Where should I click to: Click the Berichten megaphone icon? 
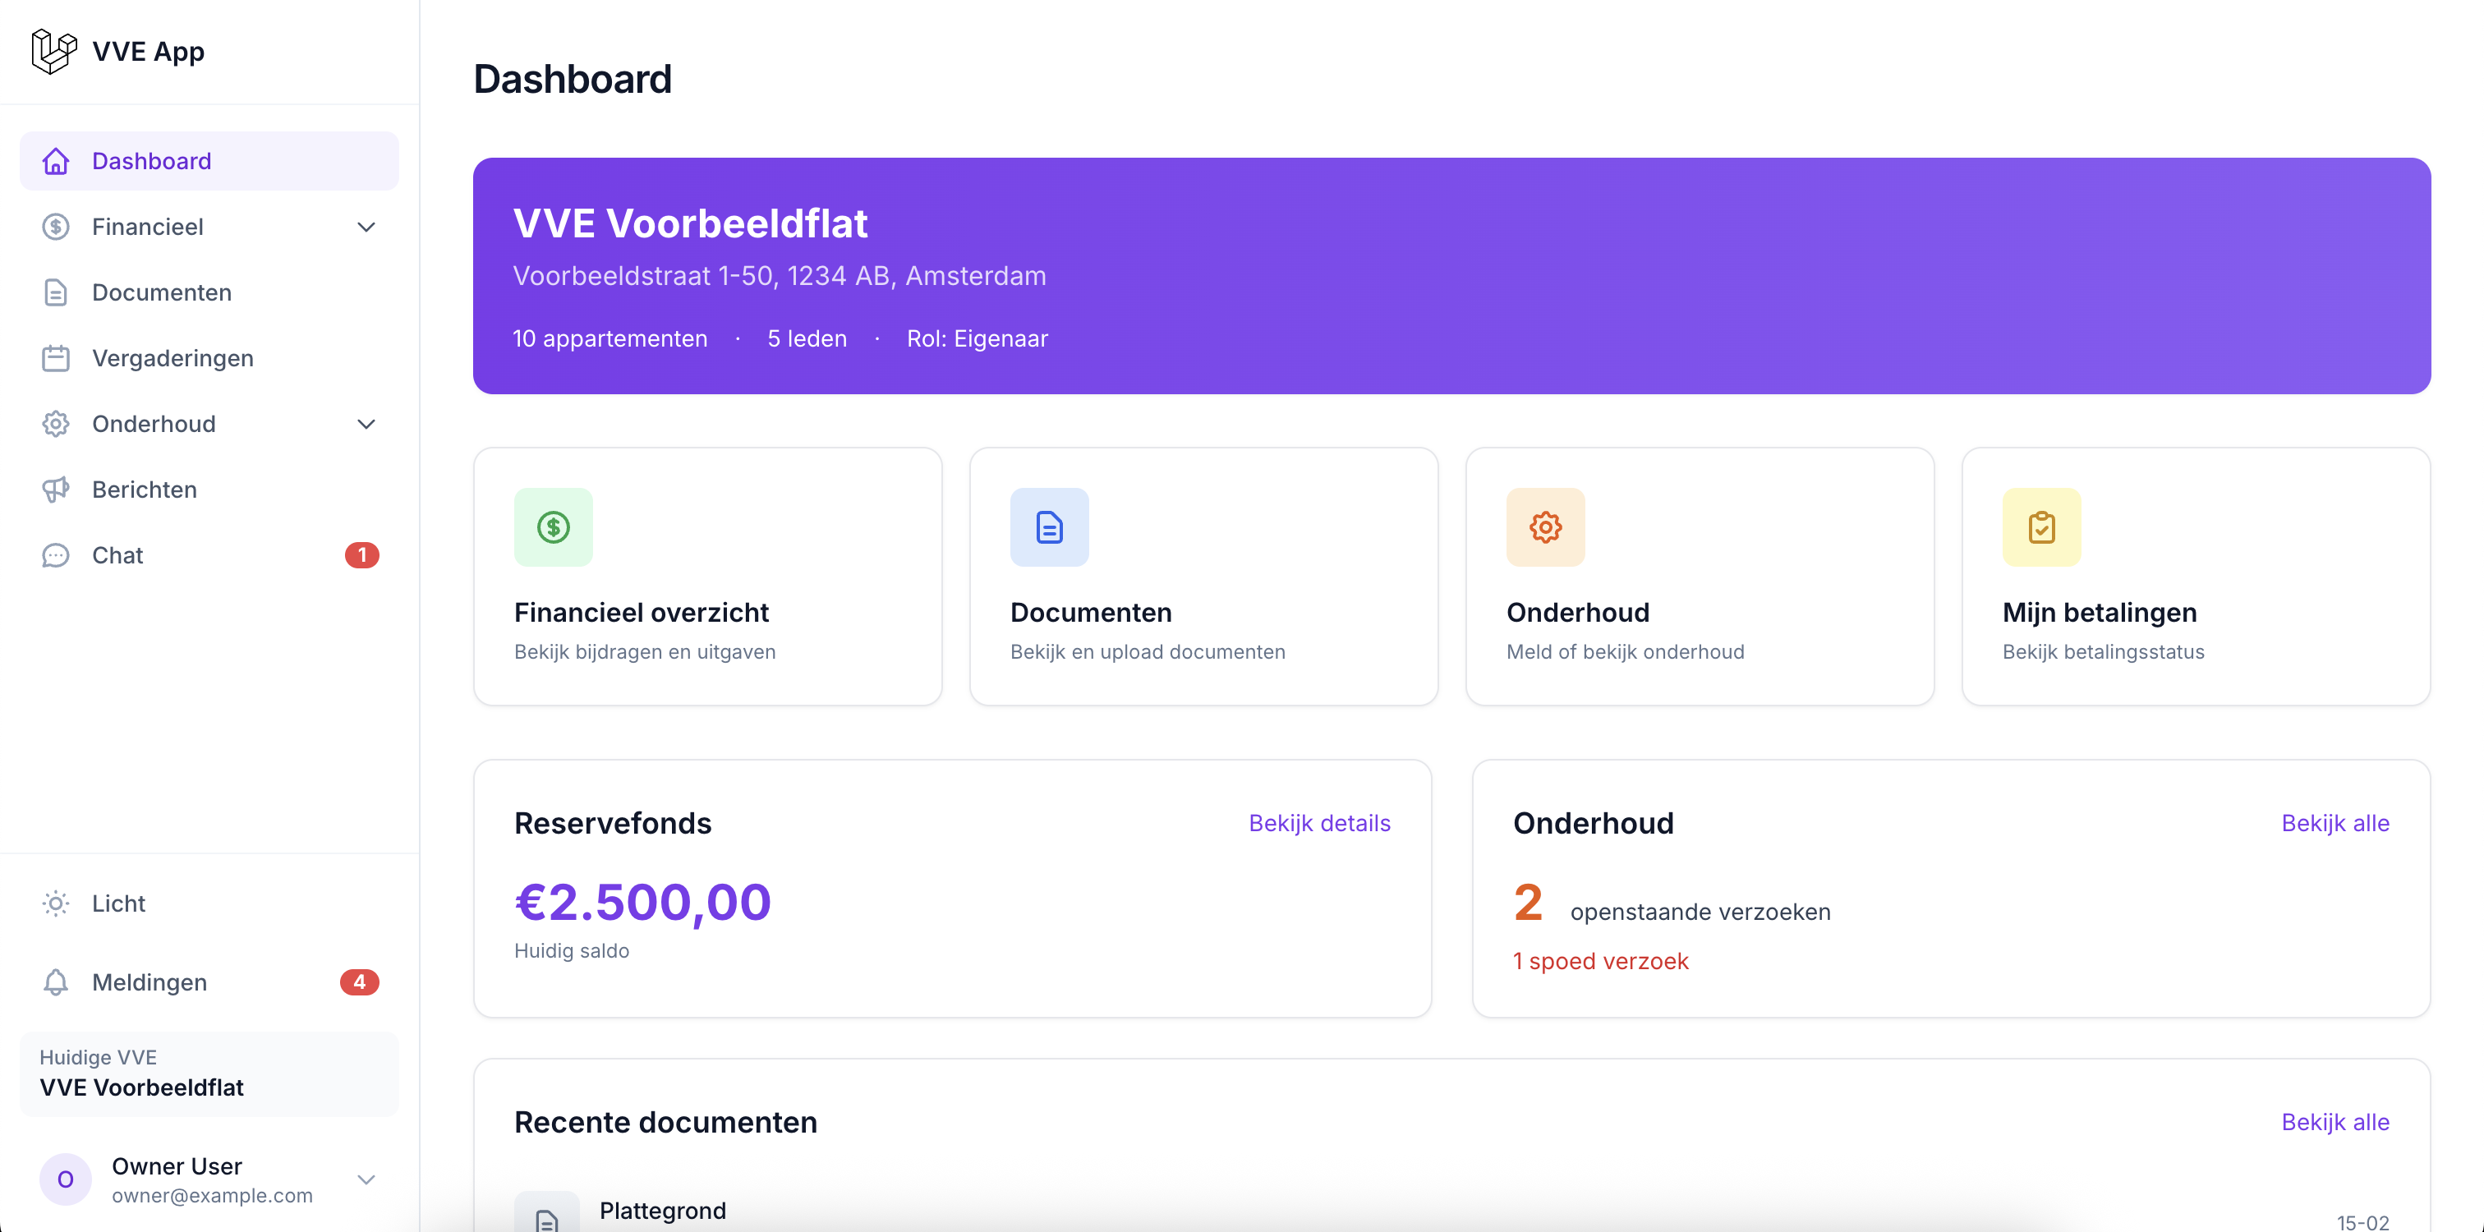coord(56,489)
